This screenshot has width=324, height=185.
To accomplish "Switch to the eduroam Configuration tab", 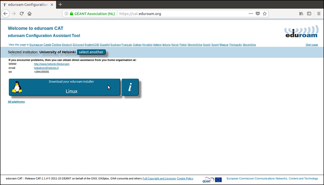I will pos(28,4).
